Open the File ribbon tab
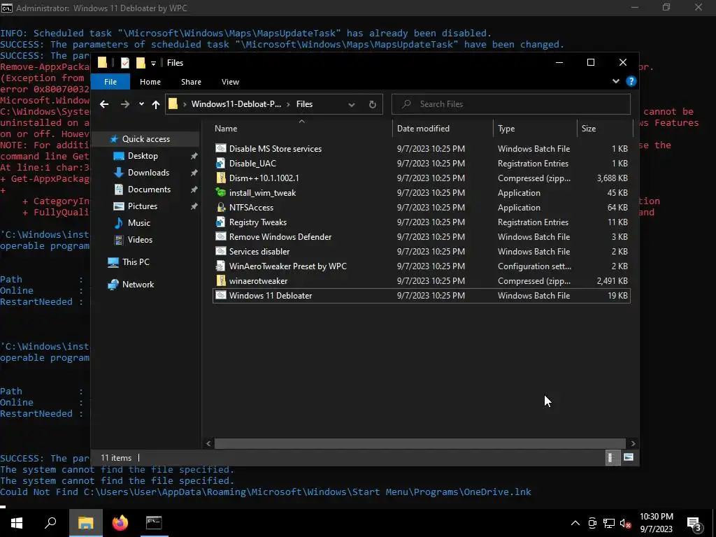The height and width of the screenshot is (537, 716). pyautogui.click(x=110, y=82)
